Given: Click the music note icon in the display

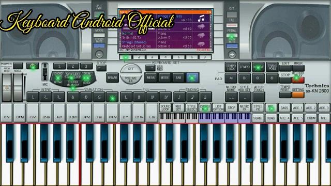Looking at the screenshot, I should coord(201,19).
